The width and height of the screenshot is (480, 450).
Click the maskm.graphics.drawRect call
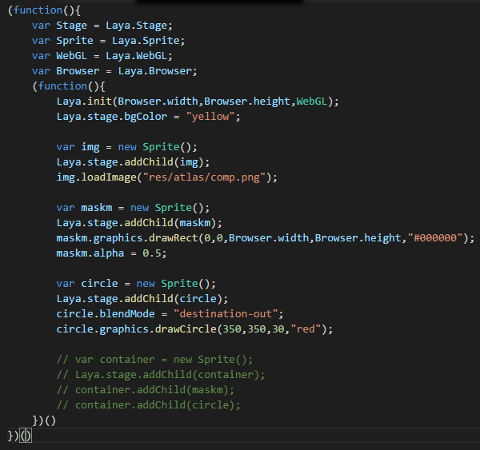point(265,238)
